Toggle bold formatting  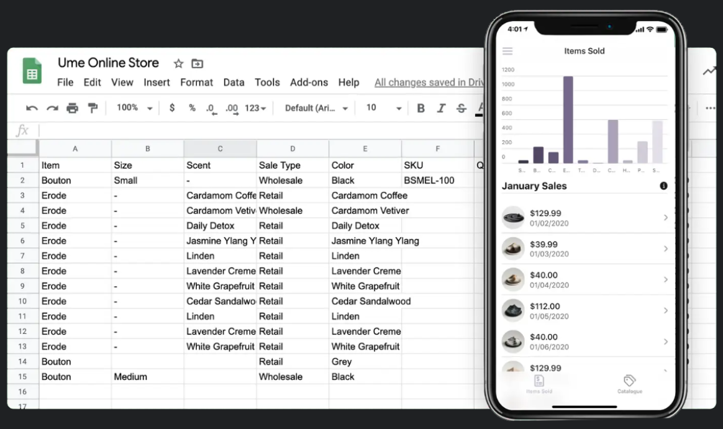(x=421, y=108)
